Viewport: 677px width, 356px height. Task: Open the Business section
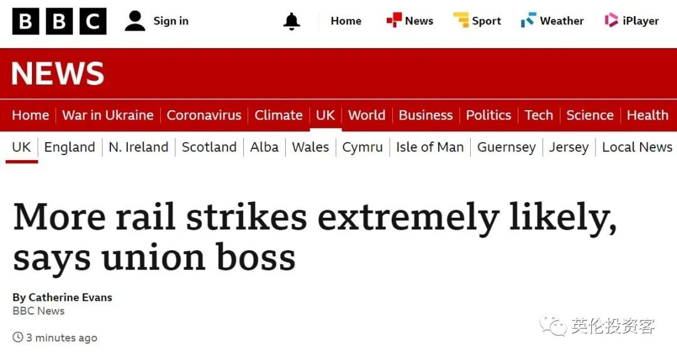pos(426,115)
